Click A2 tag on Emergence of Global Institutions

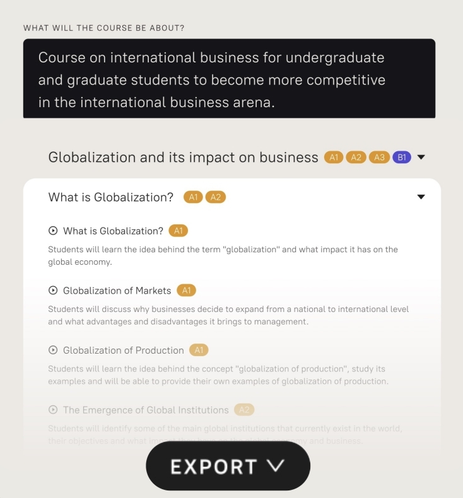point(244,410)
